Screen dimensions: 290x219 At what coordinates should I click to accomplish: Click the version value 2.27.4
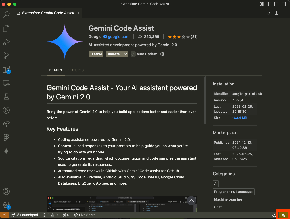pos(238,100)
